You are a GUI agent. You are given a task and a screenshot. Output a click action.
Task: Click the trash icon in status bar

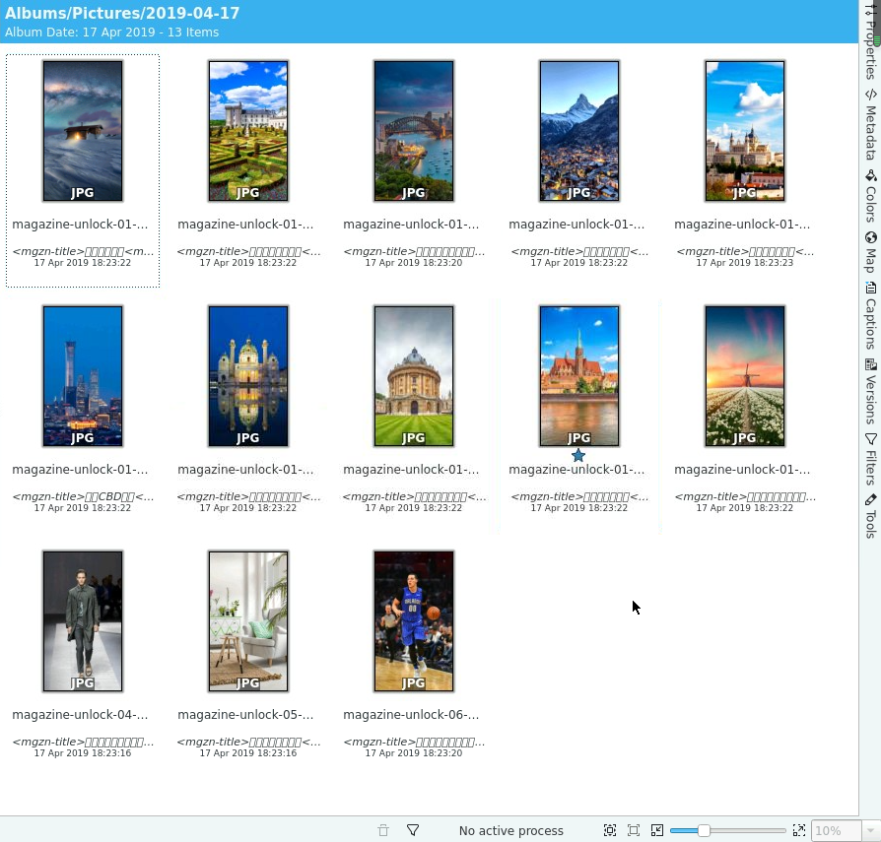point(383,830)
